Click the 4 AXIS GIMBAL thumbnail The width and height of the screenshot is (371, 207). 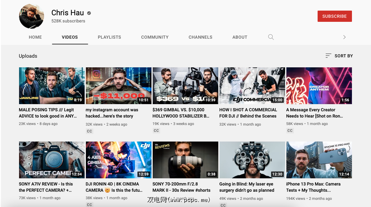point(119,160)
